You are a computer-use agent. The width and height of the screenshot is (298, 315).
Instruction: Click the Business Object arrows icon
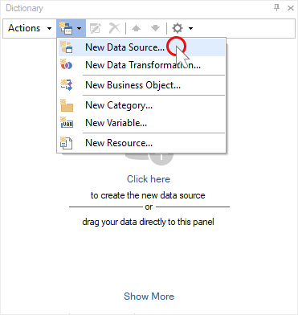67,85
